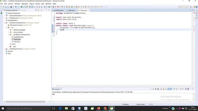
Task: Open Firefox from taskbar
Action: (99, 108)
